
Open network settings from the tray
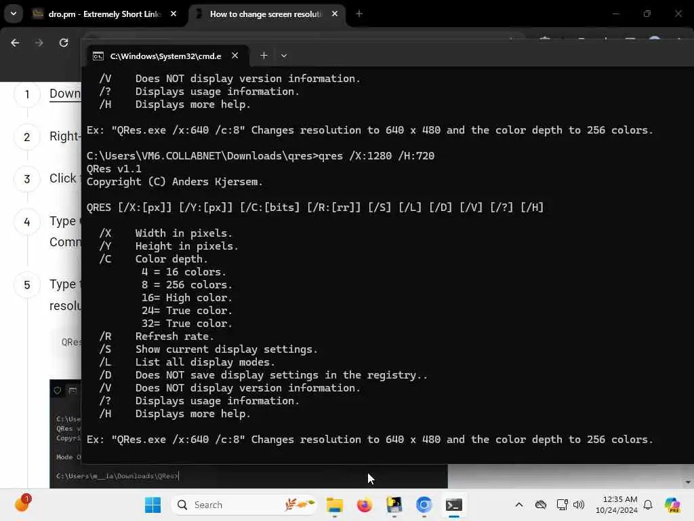tap(562, 505)
